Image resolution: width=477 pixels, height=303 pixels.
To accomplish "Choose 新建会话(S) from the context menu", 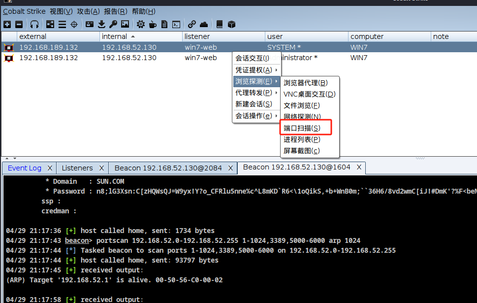I will pos(255,104).
